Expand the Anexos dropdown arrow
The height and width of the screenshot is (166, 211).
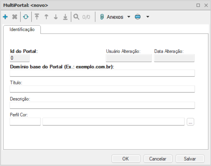[x=129, y=17]
